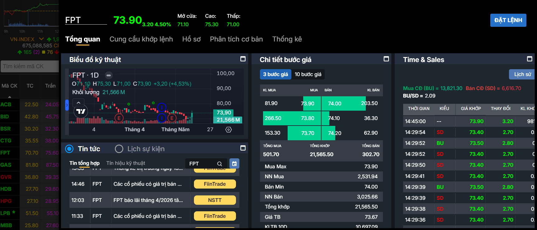Click the second red E earnings marker

pyautogui.click(x=172, y=118)
